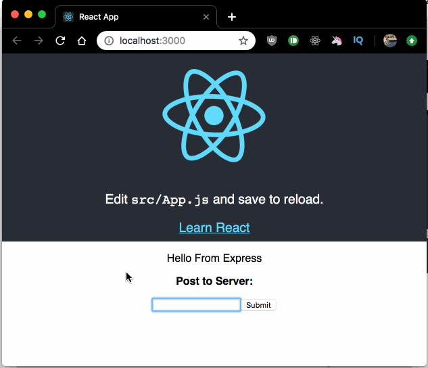
Task: Click the back navigation arrow
Action: [17, 41]
